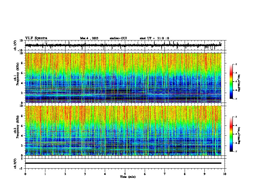This screenshot has width=253, height=195.
Task: Click inside the ch.1 spectrogram panel
Action: tap(123, 78)
